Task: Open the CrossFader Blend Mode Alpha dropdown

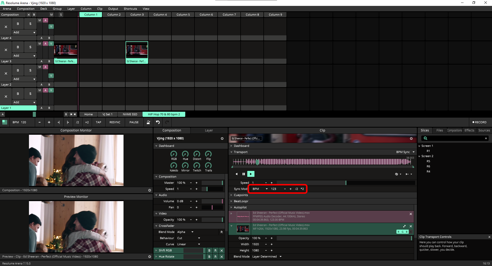Action: point(185,232)
